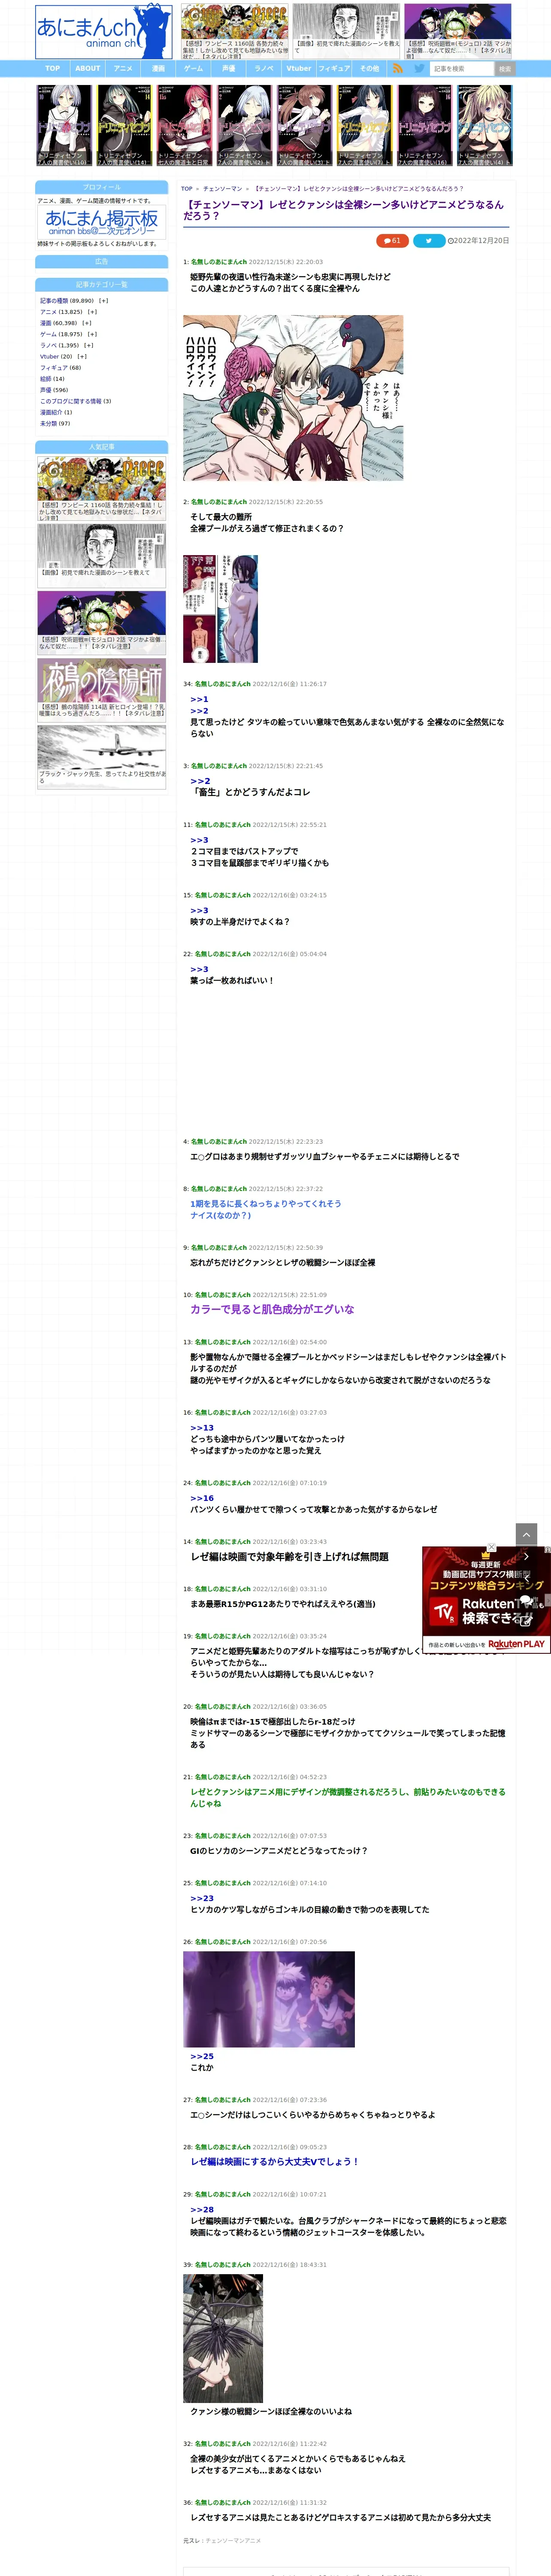Screen dimensions: 551x2576
Task: Enlarge the Halloween manga panel image in comment 1
Action: click(x=293, y=398)
